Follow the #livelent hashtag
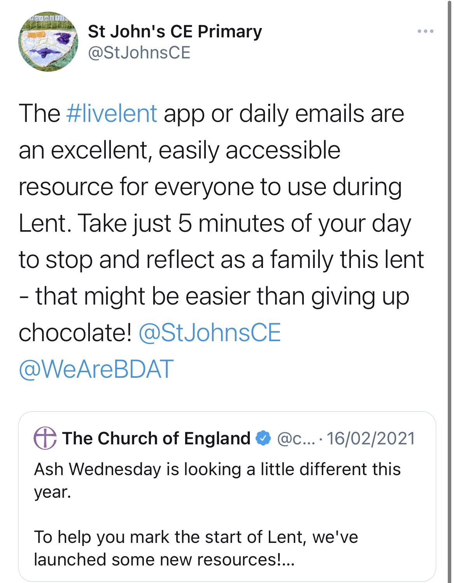 112,113
